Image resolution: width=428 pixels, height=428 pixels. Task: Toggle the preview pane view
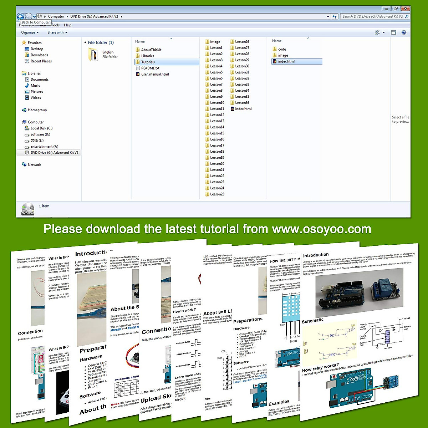click(x=393, y=32)
